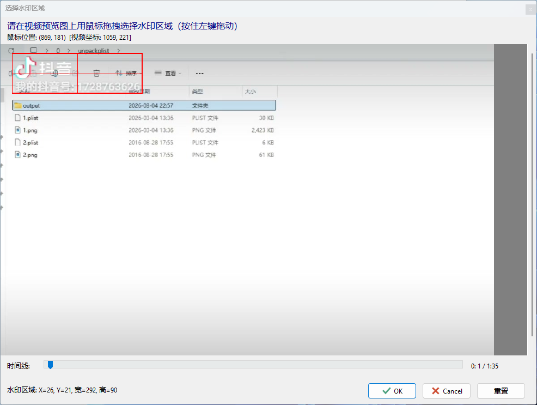Click the 2.plist file icon
This screenshot has width=537, height=405.
(x=16, y=142)
